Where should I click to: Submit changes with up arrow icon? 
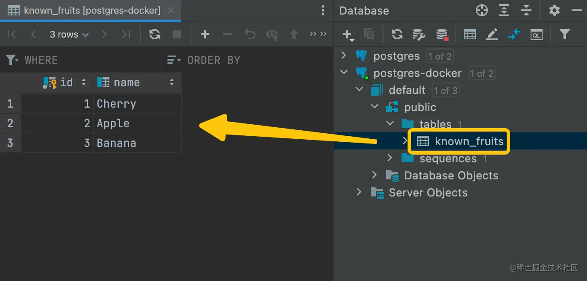point(294,34)
